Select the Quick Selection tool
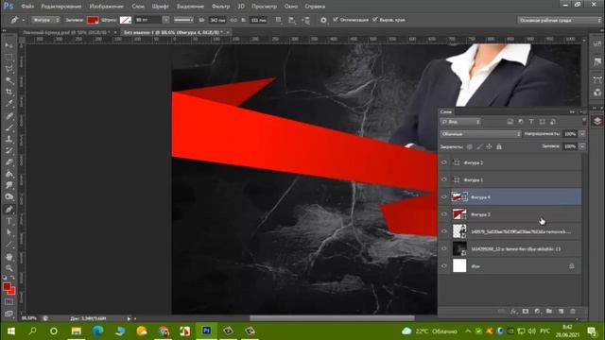The image size is (605, 340). click(9, 80)
